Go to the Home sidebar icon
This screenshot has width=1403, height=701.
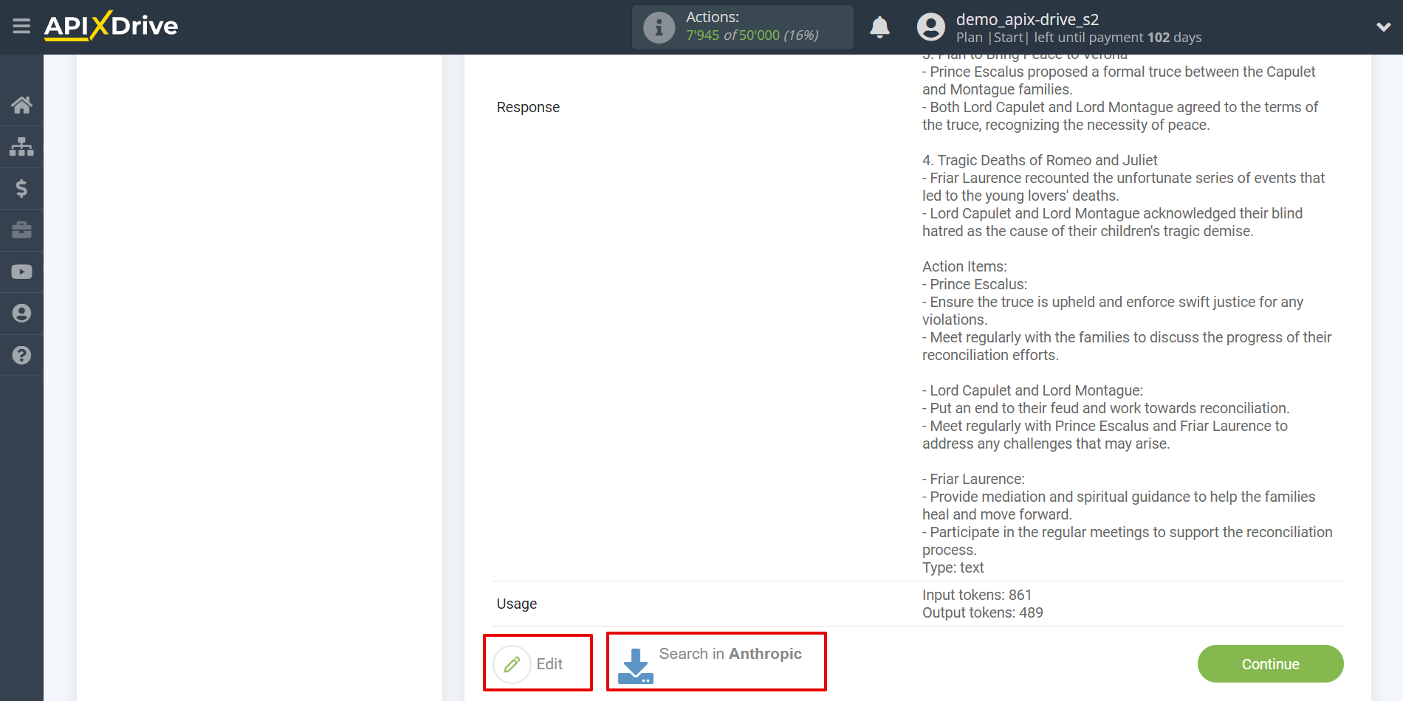click(x=21, y=105)
